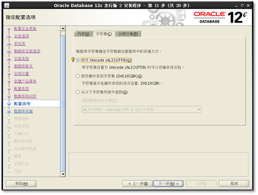Click the disabled 方案口令 step
The height and width of the screenshot is (195, 258).
click(21, 134)
